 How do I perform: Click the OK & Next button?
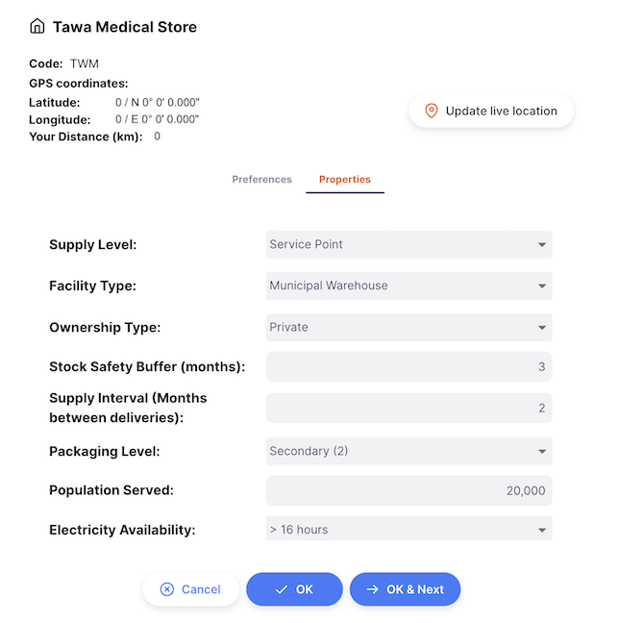406,589
